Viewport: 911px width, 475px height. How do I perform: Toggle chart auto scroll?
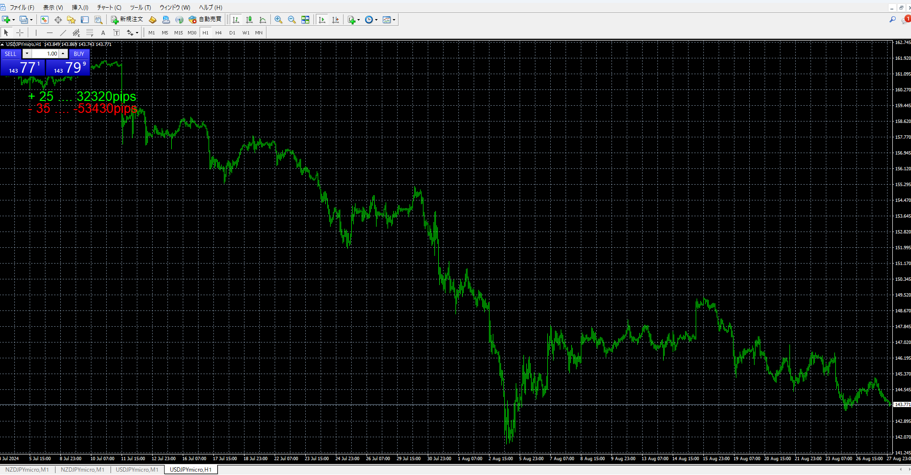point(322,20)
